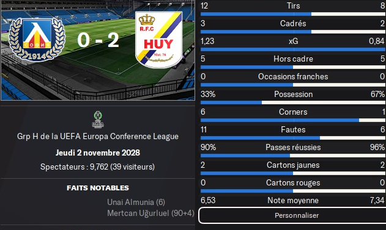386x230 pixels.
Task: Click the Europa Conference League trophy icon
Action: 98,120
